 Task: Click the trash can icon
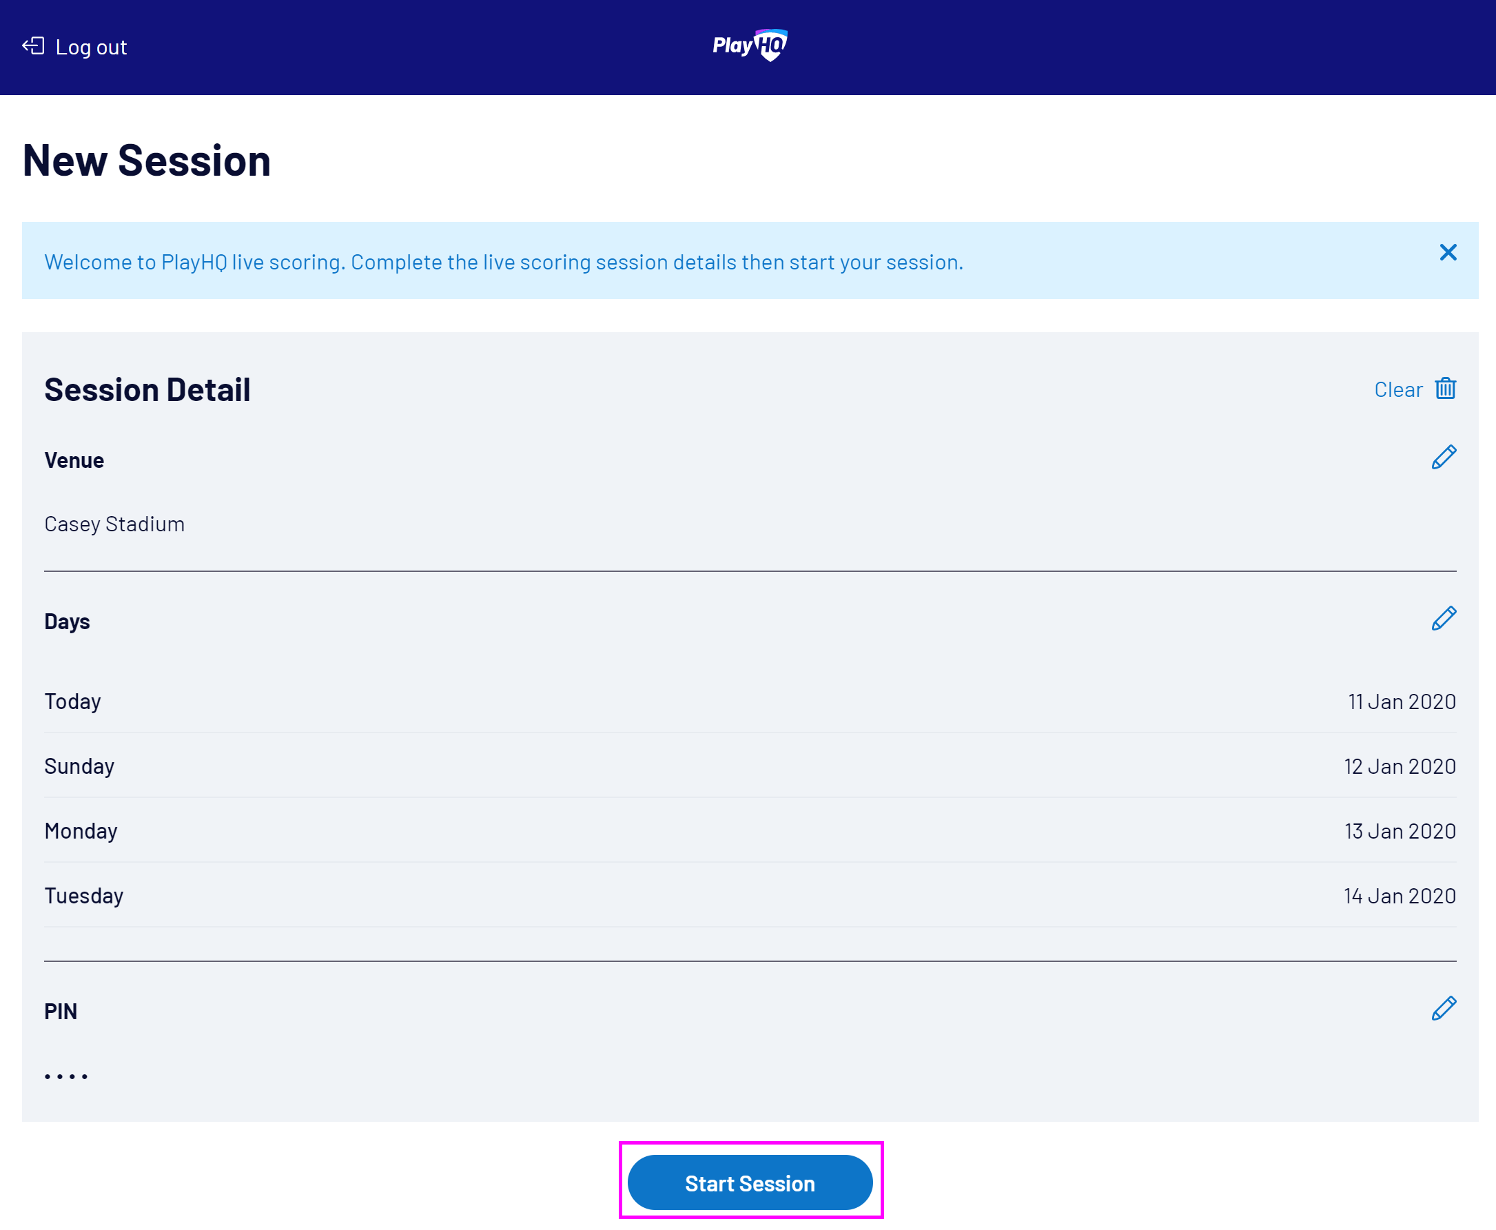pos(1445,389)
